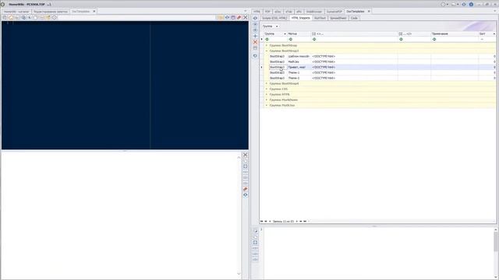Click the eye icon in preview pane toolbar
This screenshot has width=499, height=280.
tap(246, 195)
